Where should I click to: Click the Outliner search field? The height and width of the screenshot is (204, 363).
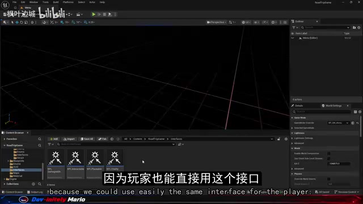click(x=325, y=28)
